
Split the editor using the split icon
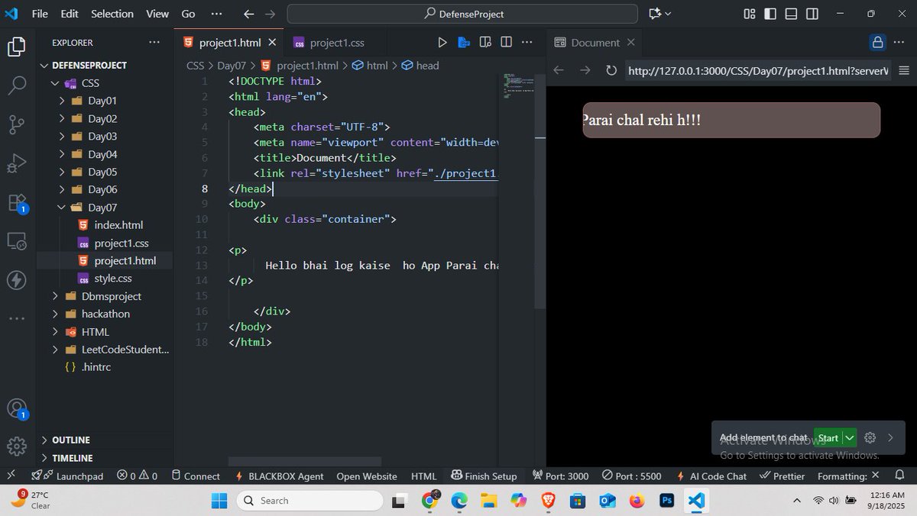click(x=506, y=42)
